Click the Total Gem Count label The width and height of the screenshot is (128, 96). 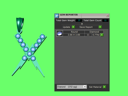click(x=92, y=21)
